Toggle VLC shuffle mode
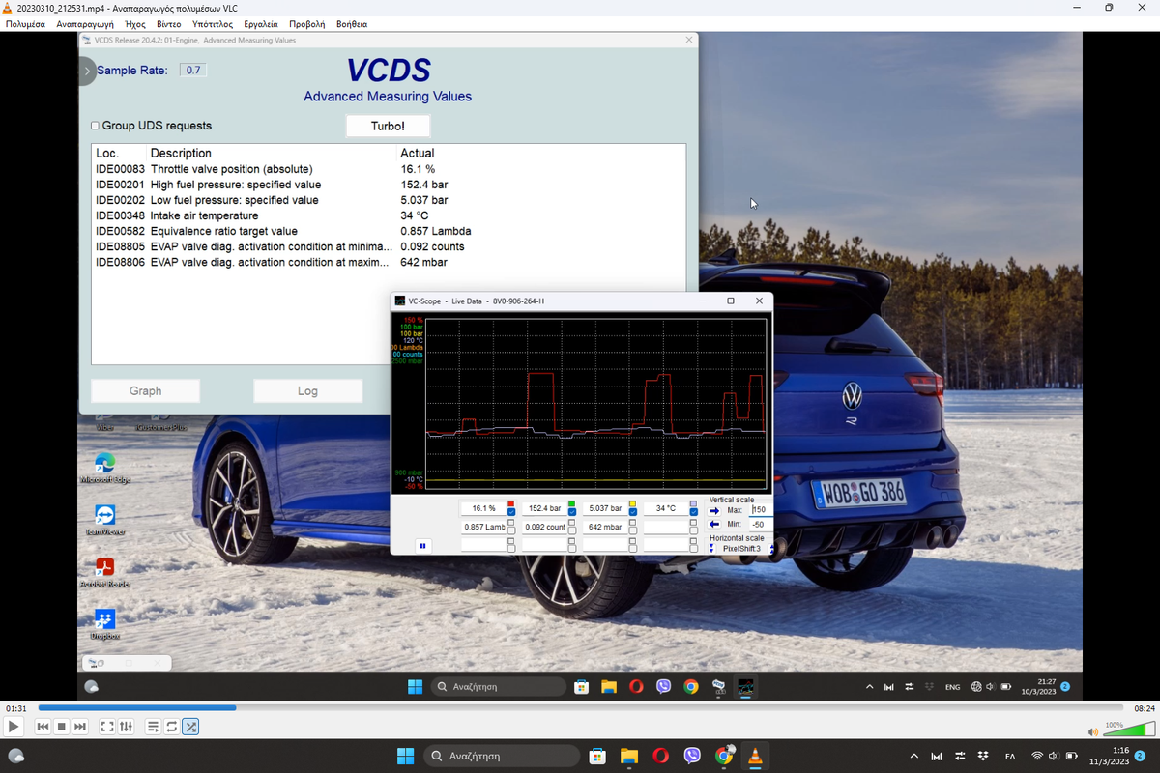 pyautogui.click(x=190, y=726)
